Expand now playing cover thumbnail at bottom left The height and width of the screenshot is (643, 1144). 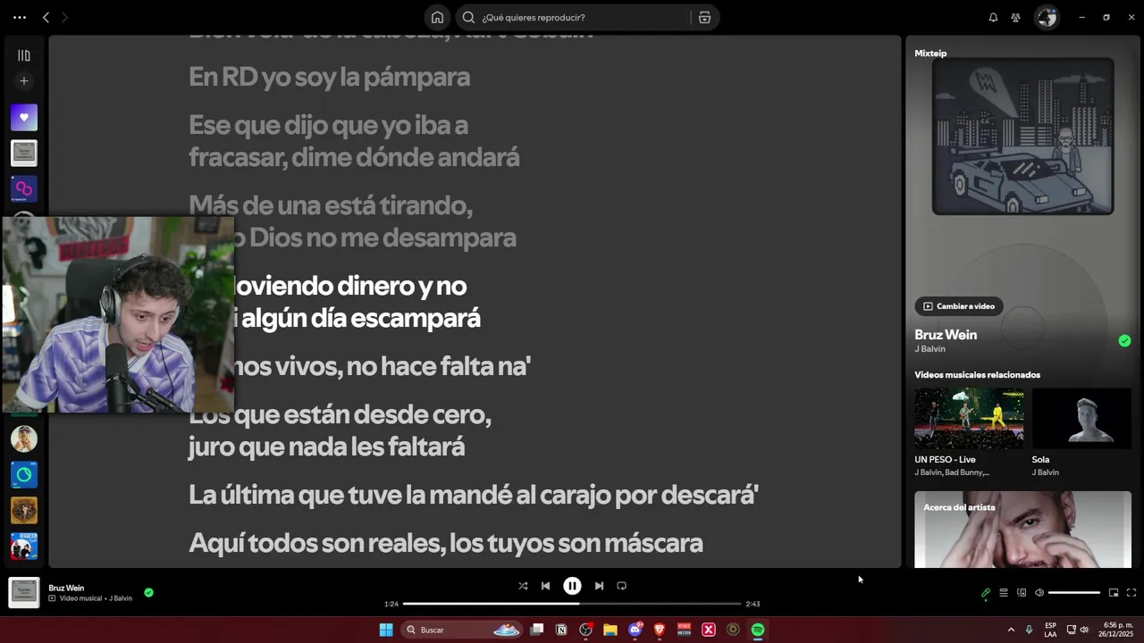[x=24, y=592]
